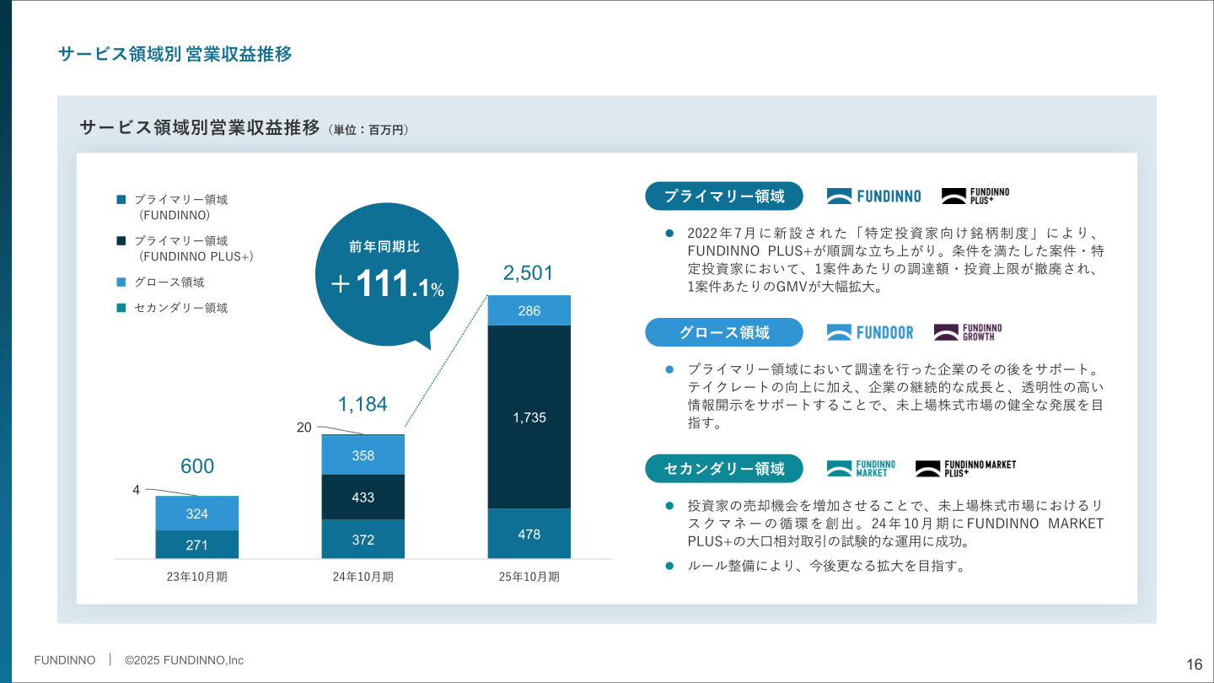Viewport: 1214px width, 683px height.
Task: Click legend swatch for グロース領域
Action: [121, 282]
